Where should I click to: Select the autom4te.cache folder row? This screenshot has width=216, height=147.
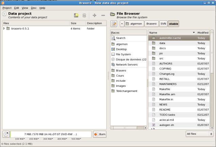pos(179,38)
